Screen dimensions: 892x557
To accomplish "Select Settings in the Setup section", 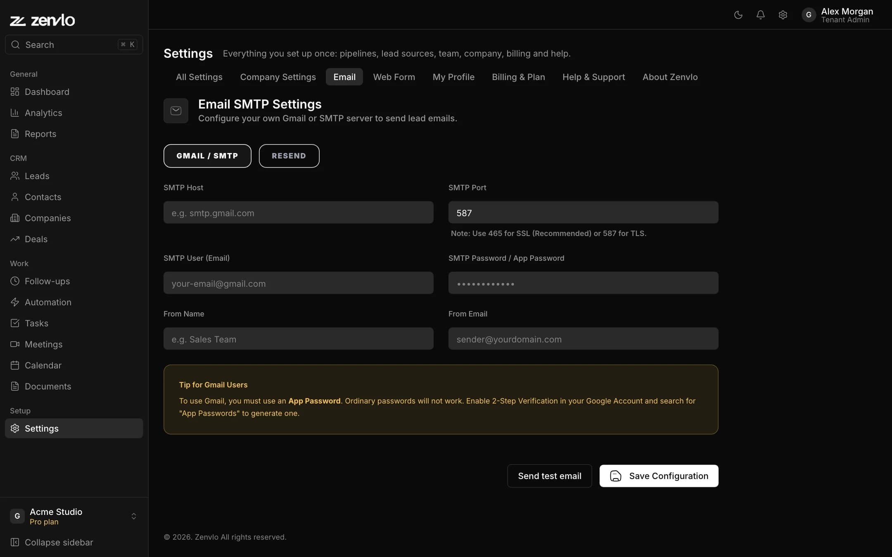I will 74,428.
